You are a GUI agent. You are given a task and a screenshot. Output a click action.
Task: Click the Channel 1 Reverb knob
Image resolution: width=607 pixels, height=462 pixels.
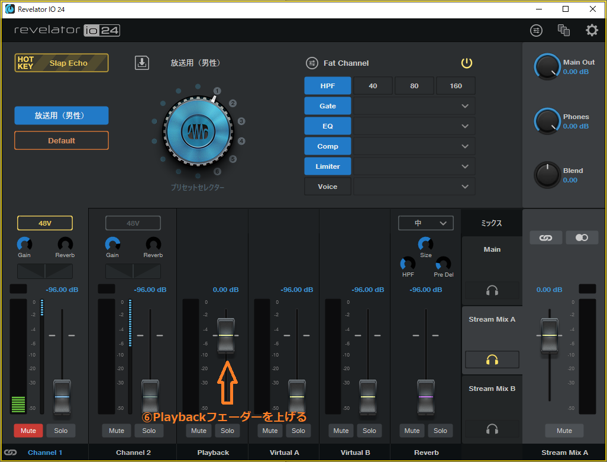pos(65,244)
